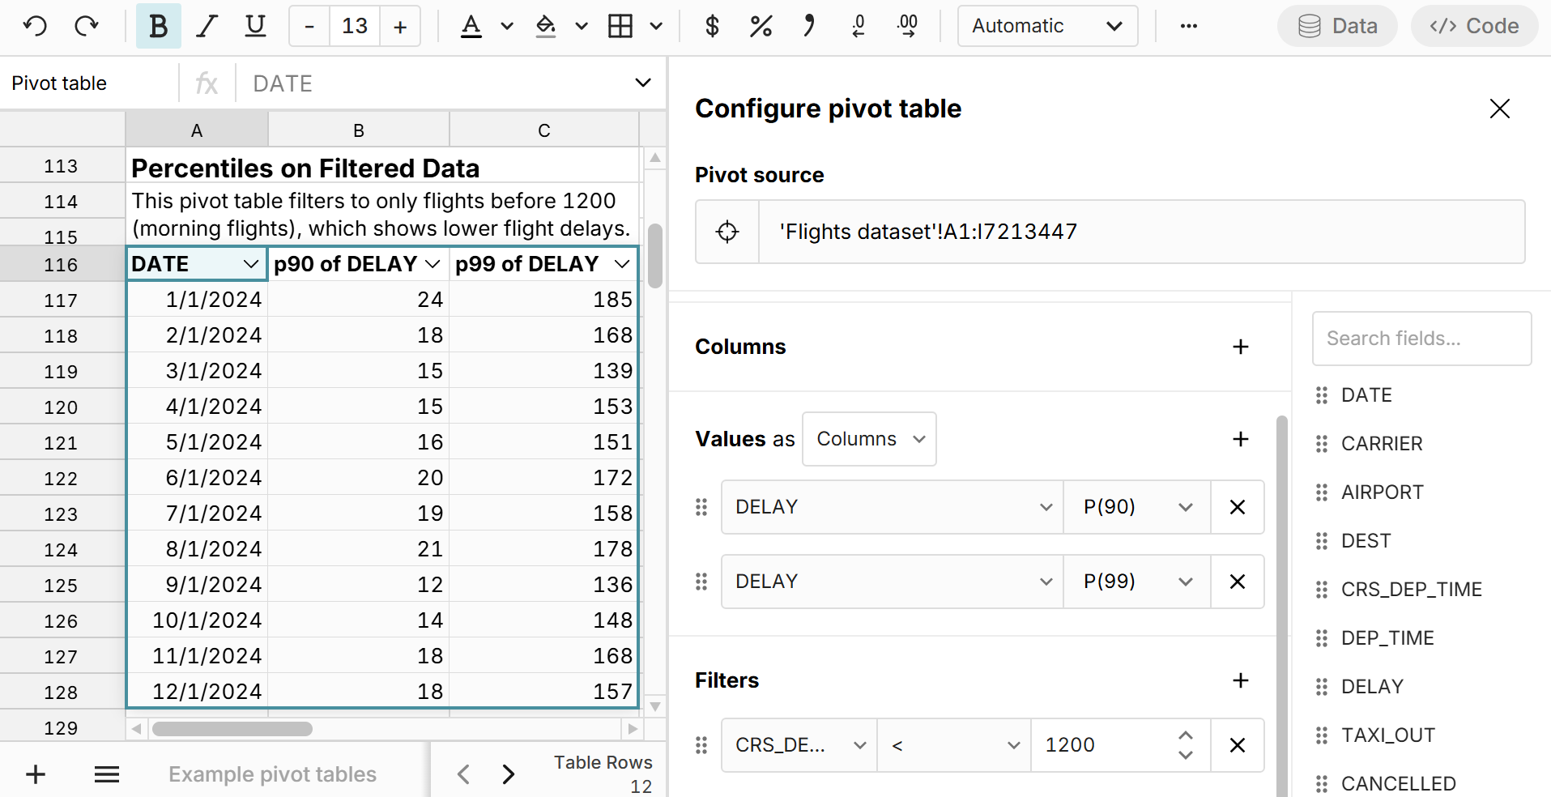Increase font size with plus button
1551x797 pixels.
pos(400,26)
